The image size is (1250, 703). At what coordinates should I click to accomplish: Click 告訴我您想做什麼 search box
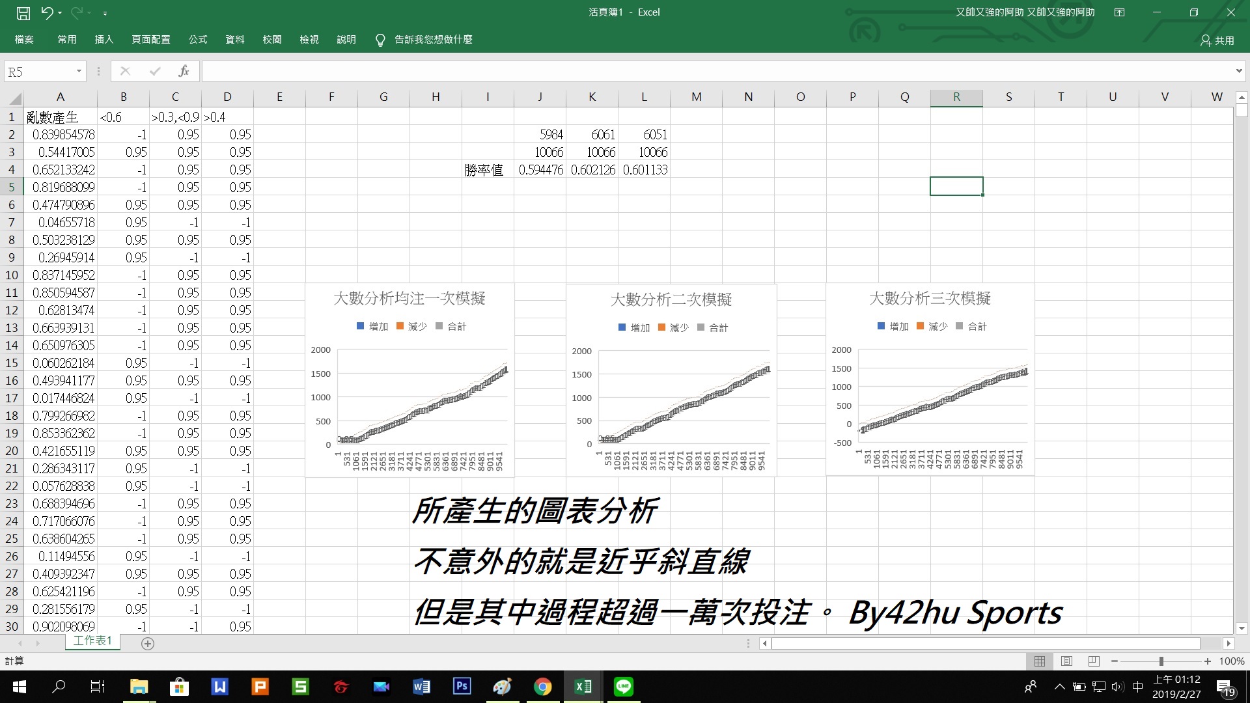coord(433,40)
